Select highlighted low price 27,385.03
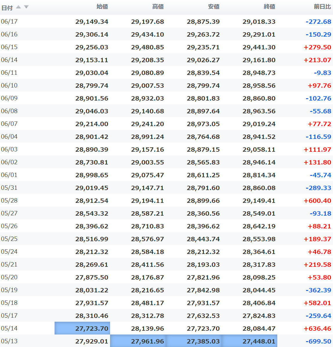 (x=194, y=341)
